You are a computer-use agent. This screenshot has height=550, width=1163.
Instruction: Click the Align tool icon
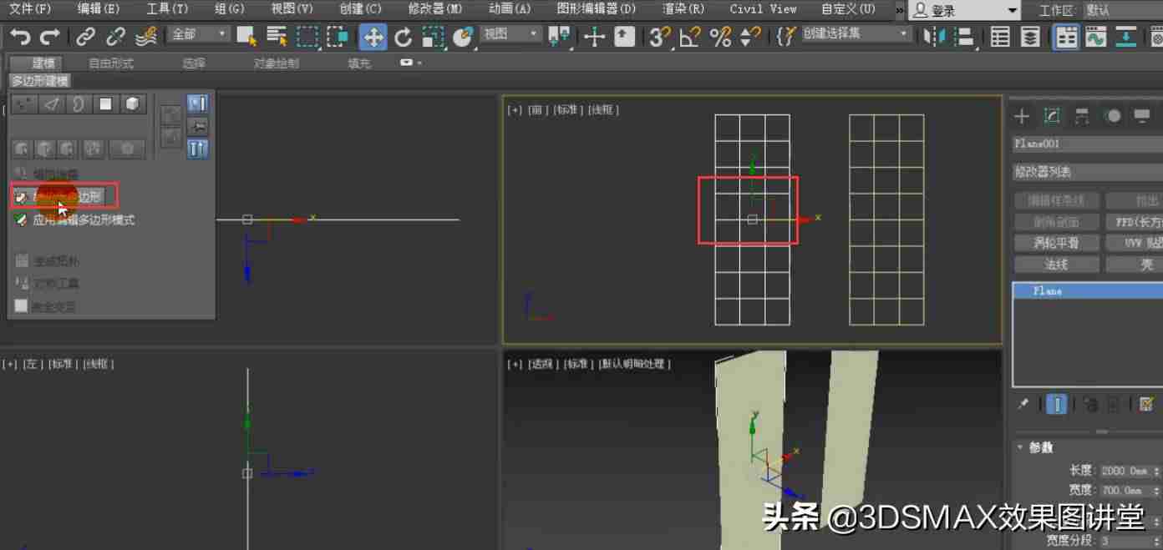pos(964,37)
